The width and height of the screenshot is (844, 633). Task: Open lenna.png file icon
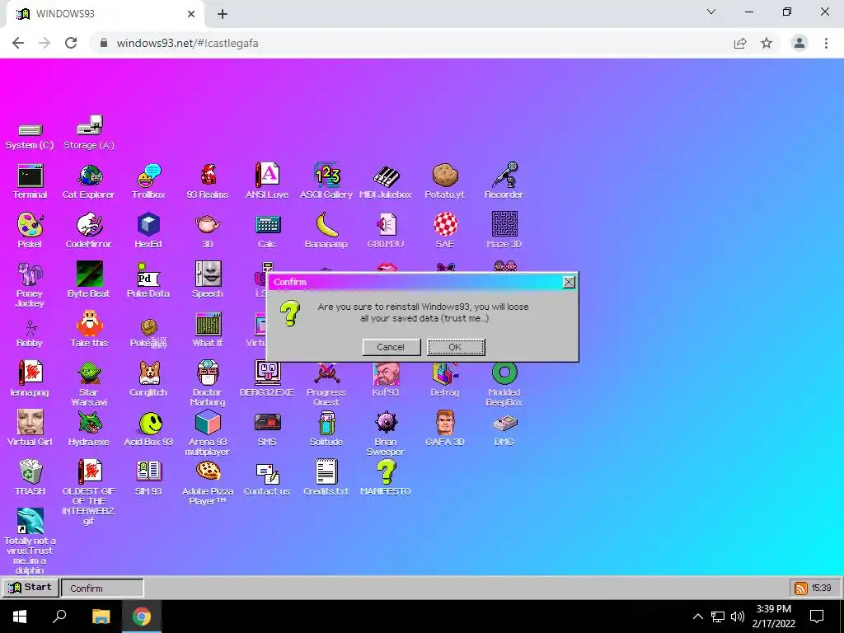pyautogui.click(x=30, y=373)
